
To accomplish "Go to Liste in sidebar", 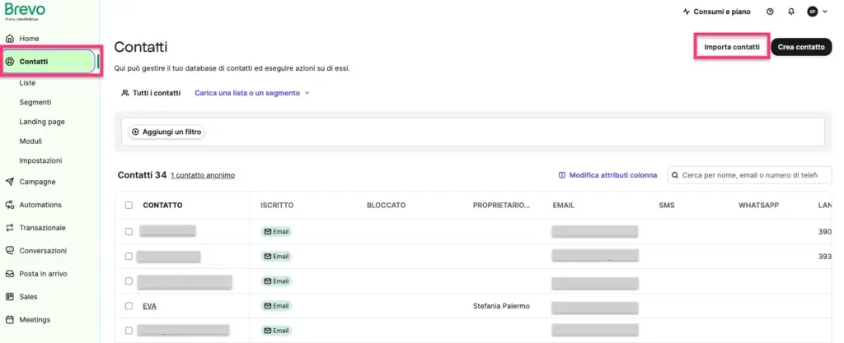I will point(27,83).
